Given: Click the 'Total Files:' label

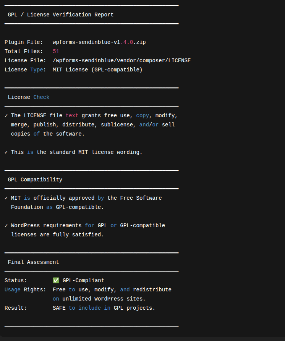Looking at the screenshot, I should tap(24, 51).
